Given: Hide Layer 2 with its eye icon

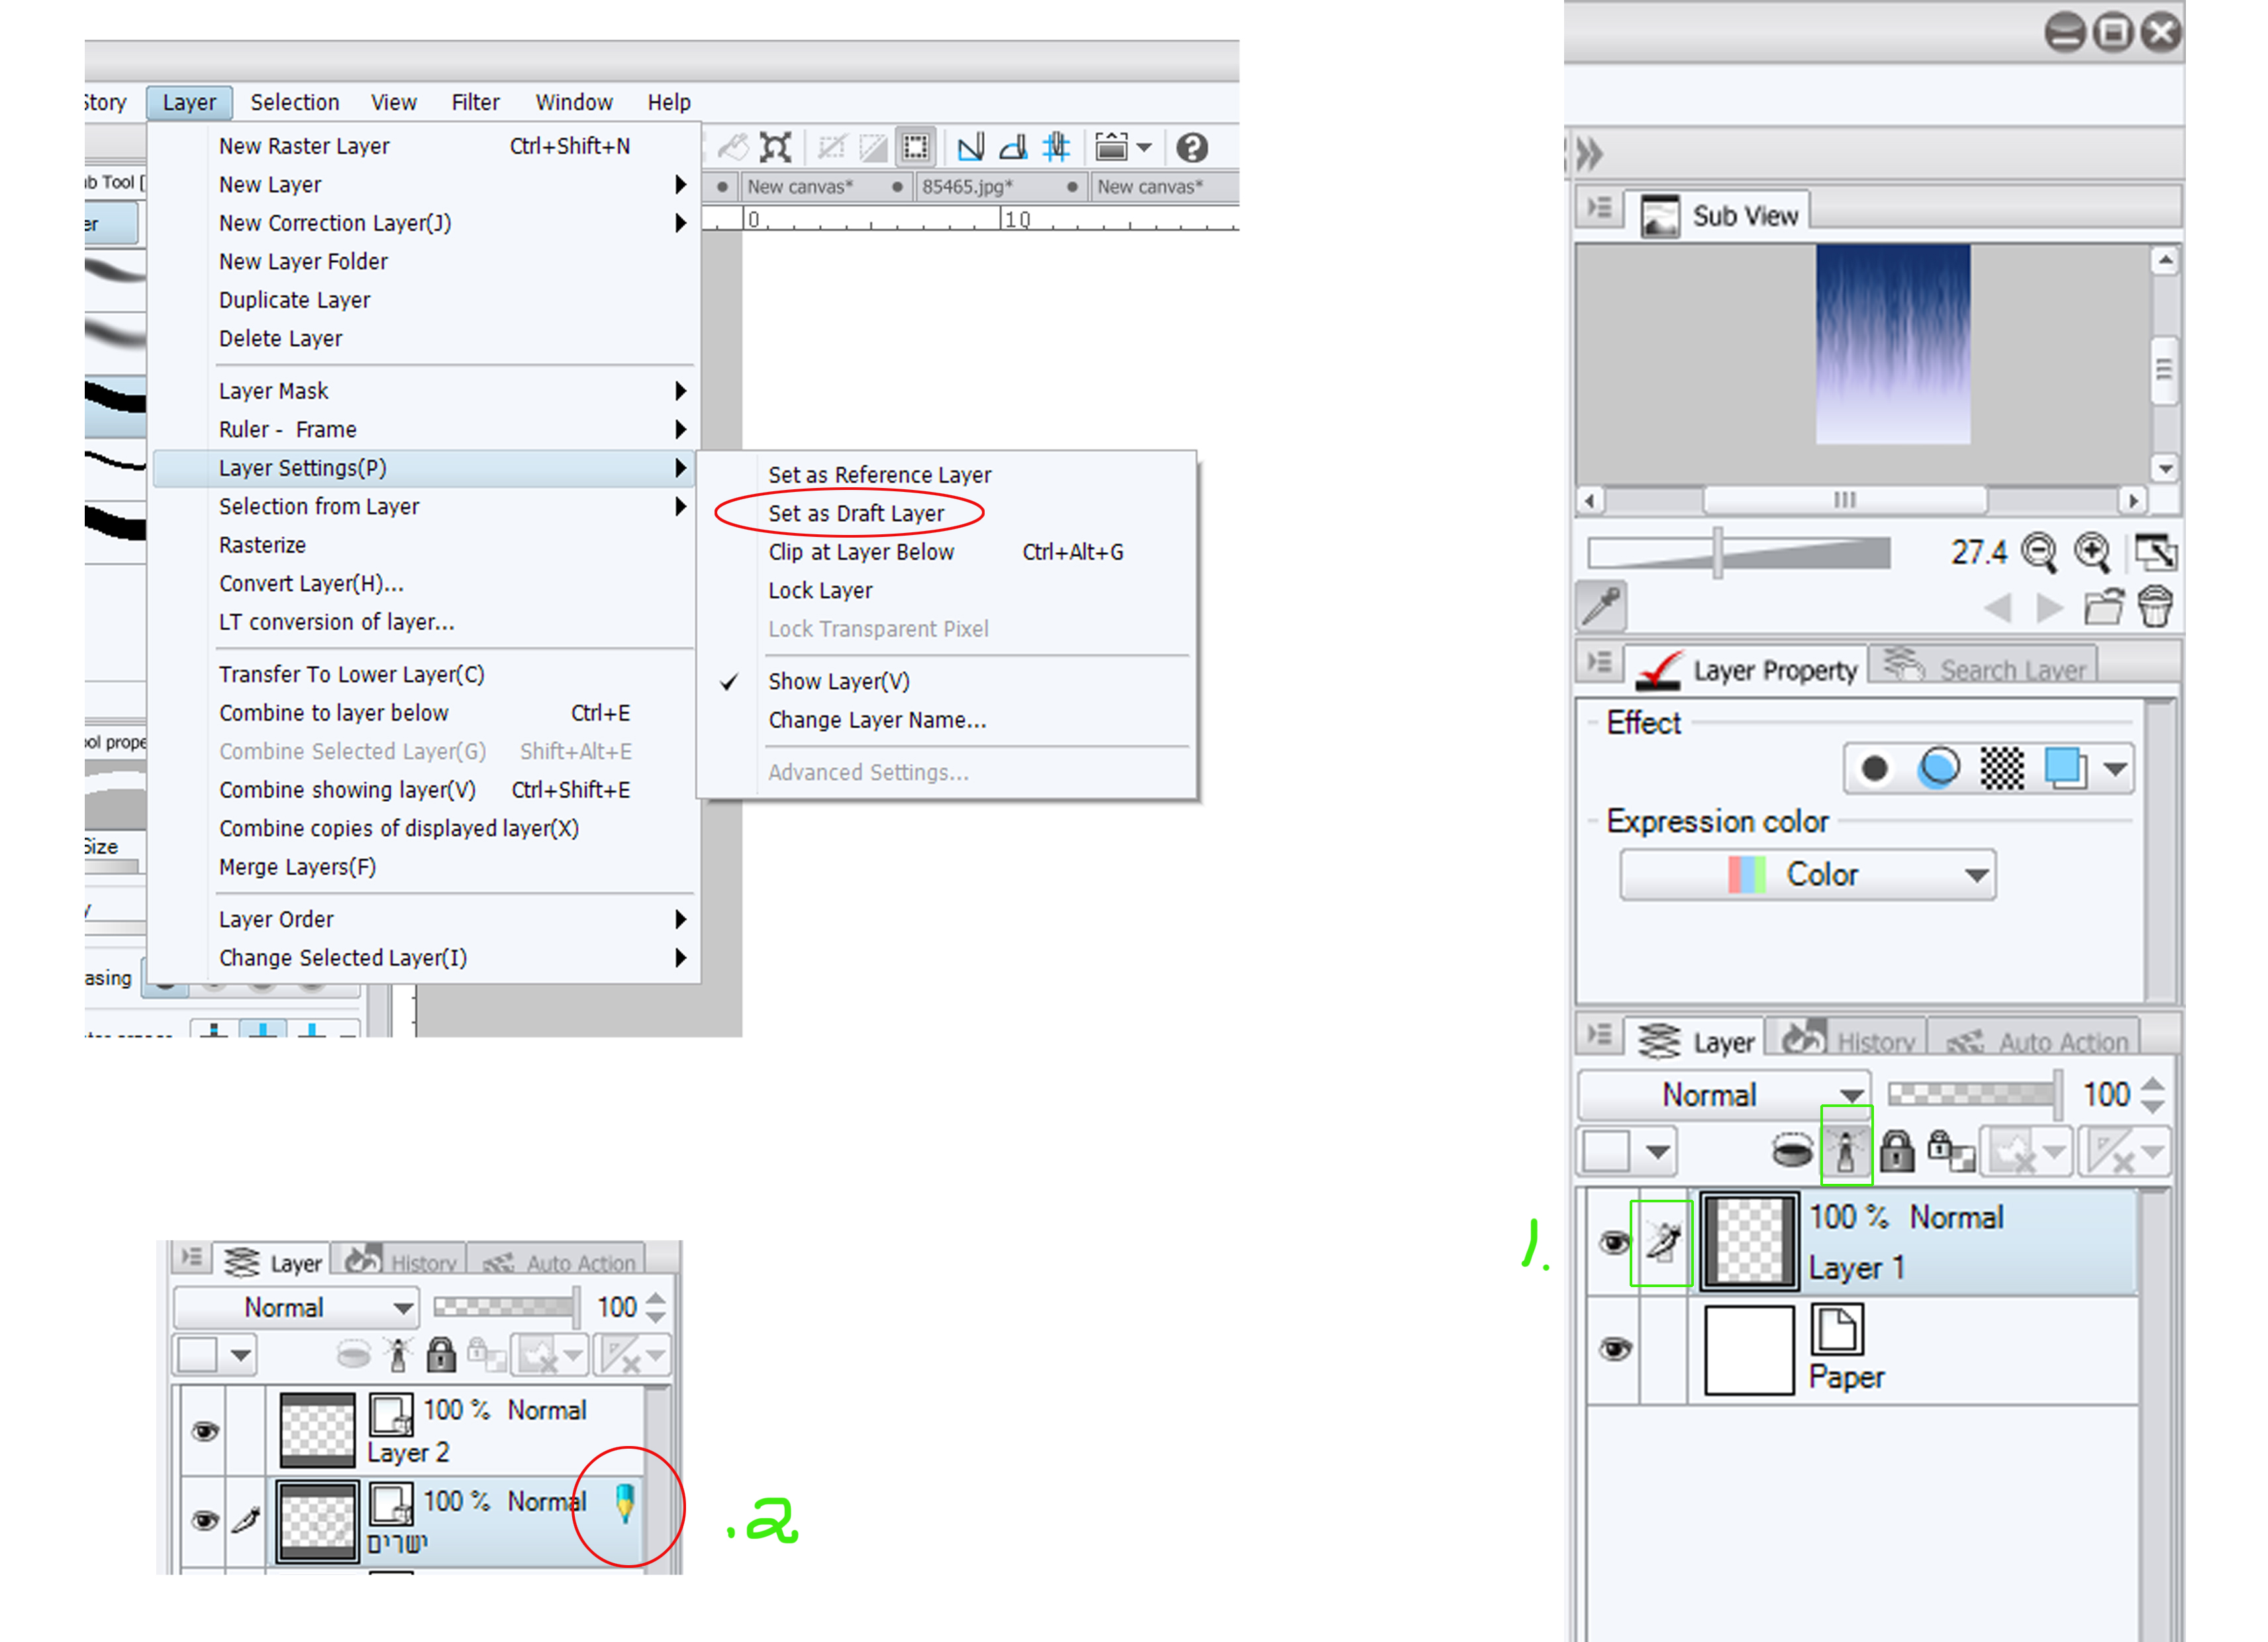Looking at the screenshot, I should point(205,1431).
